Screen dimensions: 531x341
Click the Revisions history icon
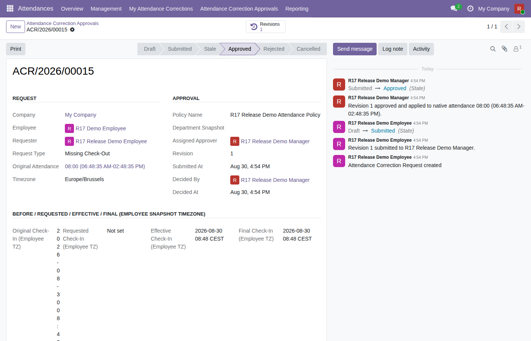click(254, 27)
